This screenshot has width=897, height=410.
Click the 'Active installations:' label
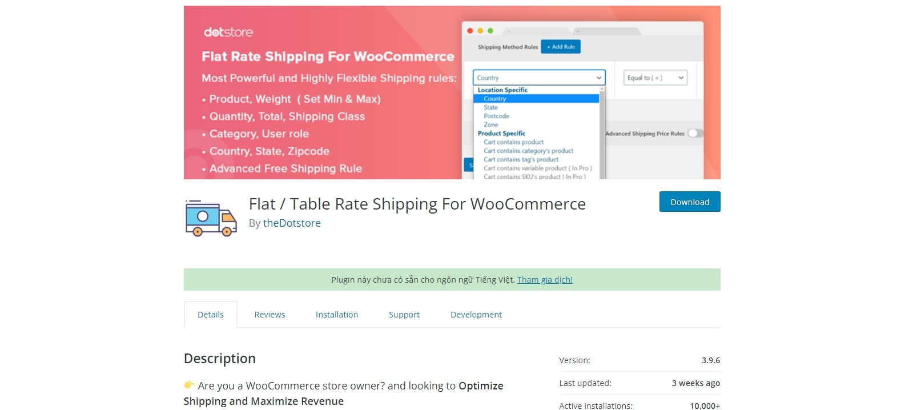point(596,405)
